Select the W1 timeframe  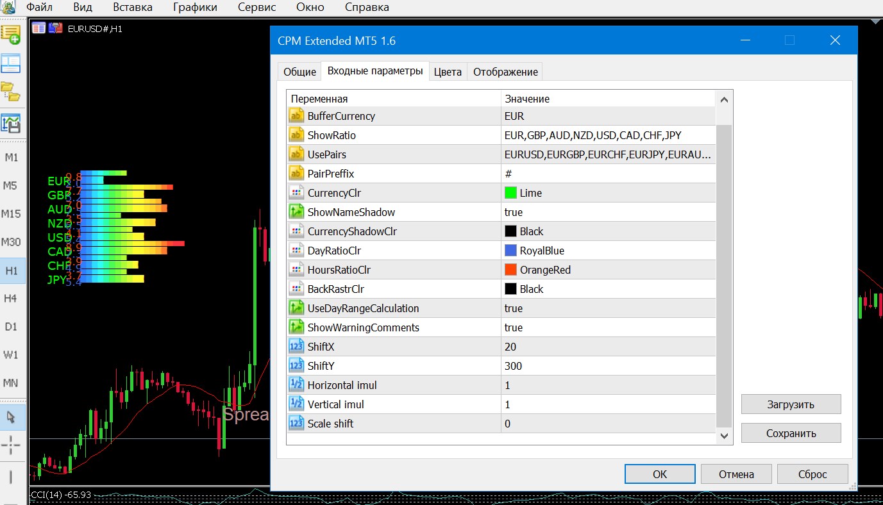click(11, 355)
